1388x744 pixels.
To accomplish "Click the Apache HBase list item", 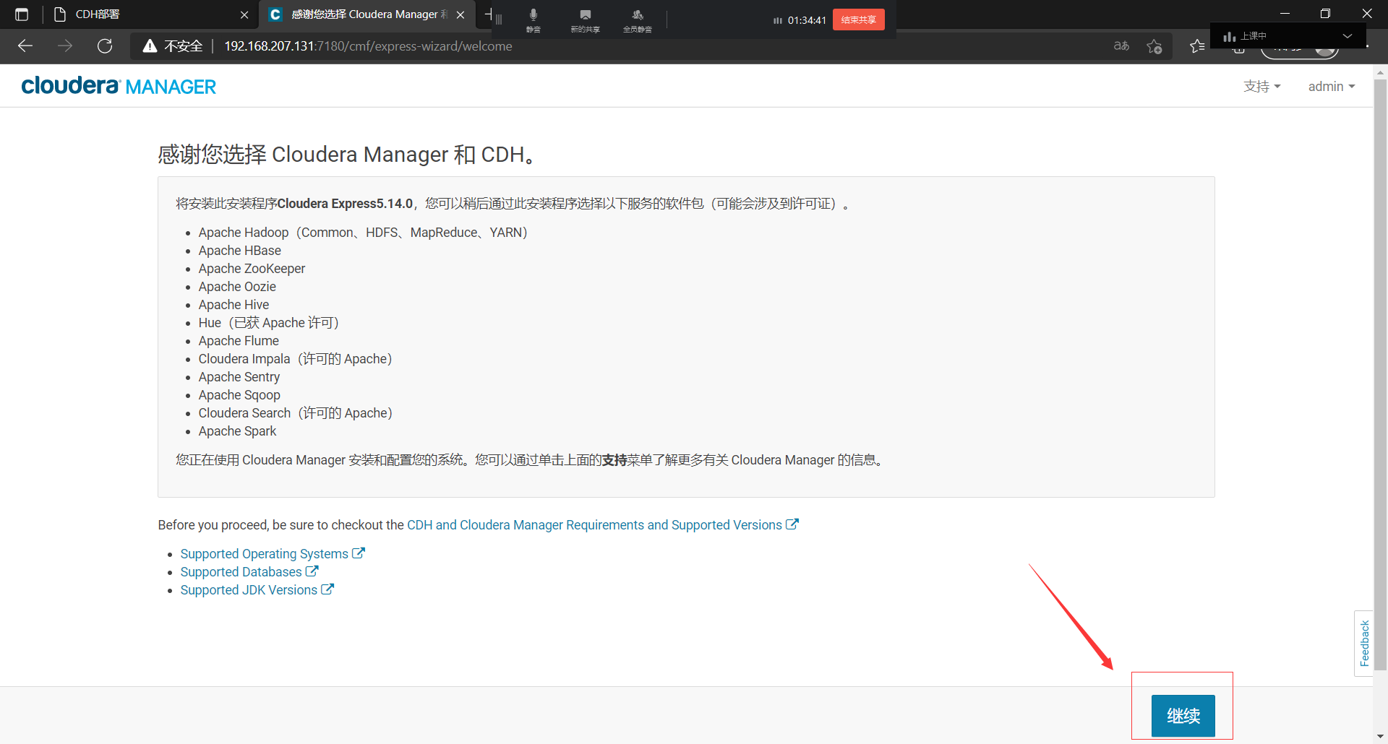I will point(240,251).
